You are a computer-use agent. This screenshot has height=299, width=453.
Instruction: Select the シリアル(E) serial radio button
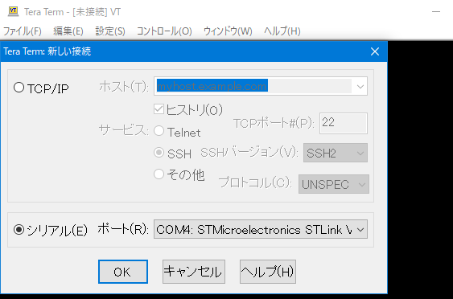click(x=19, y=230)
